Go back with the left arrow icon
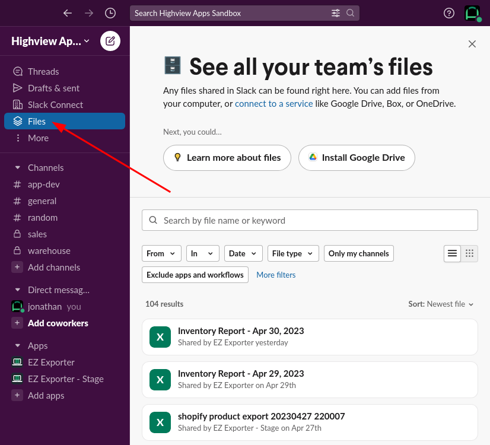 pyautogui.click(x=68, y=13)
